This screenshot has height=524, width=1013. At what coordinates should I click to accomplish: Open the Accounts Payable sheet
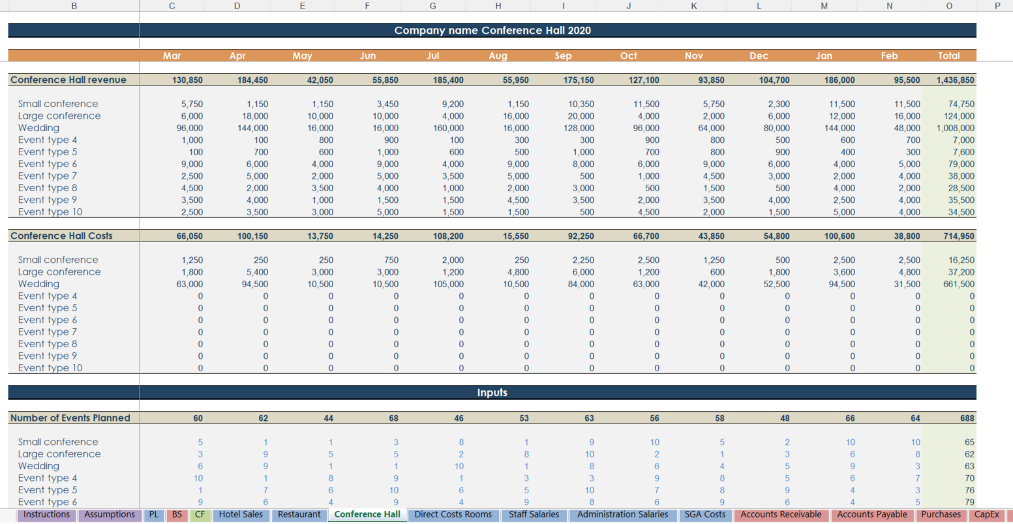[x=872, y=514]
